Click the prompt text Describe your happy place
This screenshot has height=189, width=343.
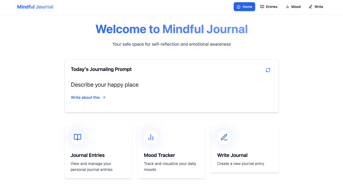[105, 85]
